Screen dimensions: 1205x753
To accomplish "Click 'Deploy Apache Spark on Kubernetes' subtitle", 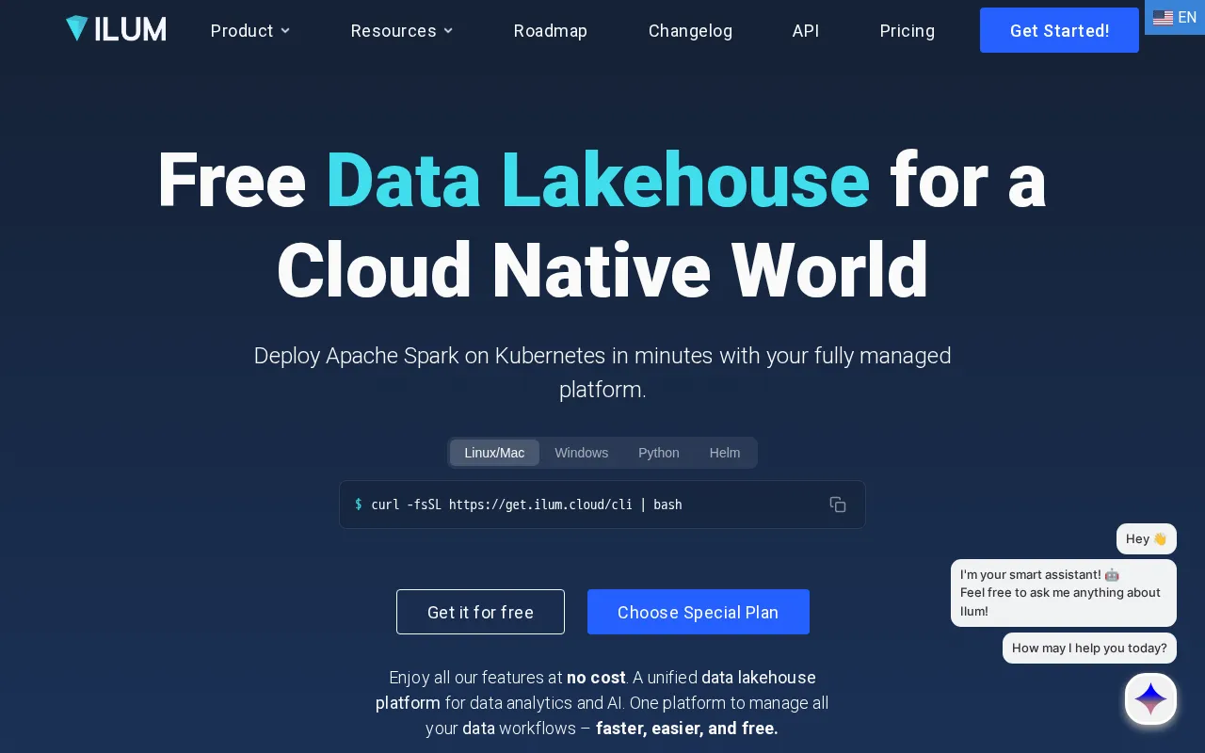I will click(602, 372).
